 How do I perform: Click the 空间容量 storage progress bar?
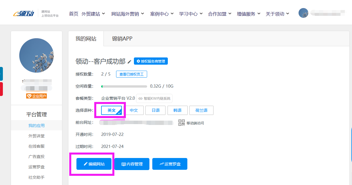(124, 86)
